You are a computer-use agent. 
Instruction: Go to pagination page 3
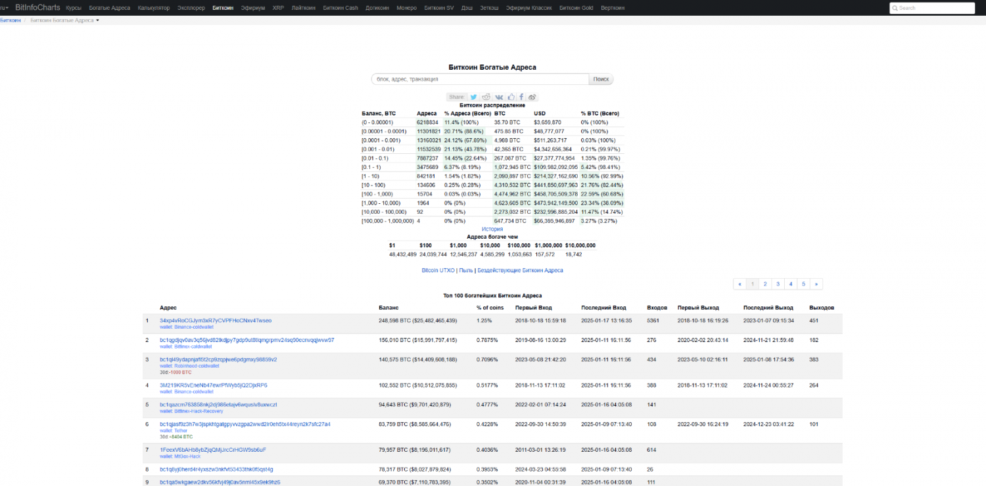point(778,284)
